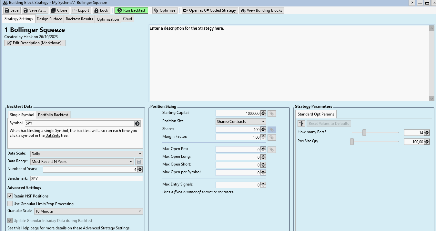Open the Help page link

tap(30, 228)
